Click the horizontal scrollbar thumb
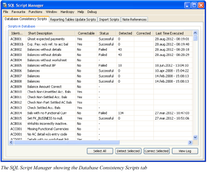Screen dimensions: 211x176 click(x=67, y=142)
